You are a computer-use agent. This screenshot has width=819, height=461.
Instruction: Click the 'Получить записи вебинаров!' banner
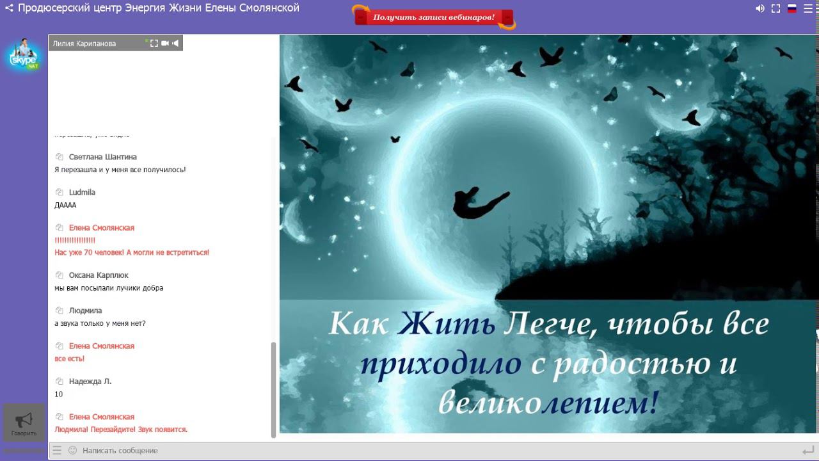tap(434, 17)
